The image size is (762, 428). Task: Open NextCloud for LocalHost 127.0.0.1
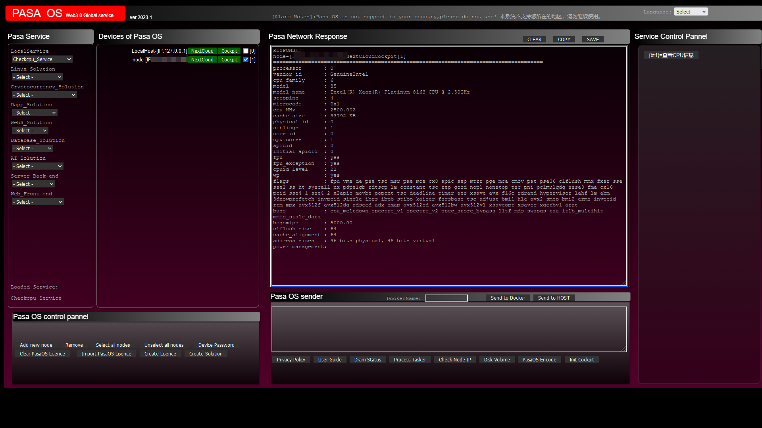[x=202, y=51]
